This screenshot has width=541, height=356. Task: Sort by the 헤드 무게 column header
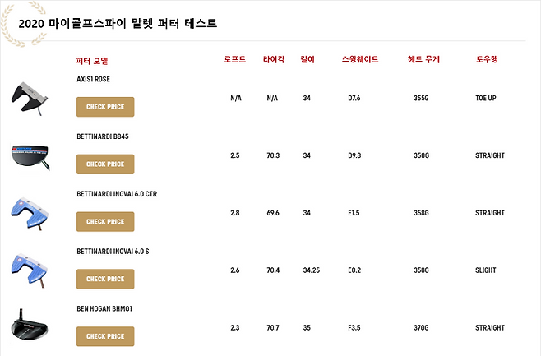pos(423,60)
